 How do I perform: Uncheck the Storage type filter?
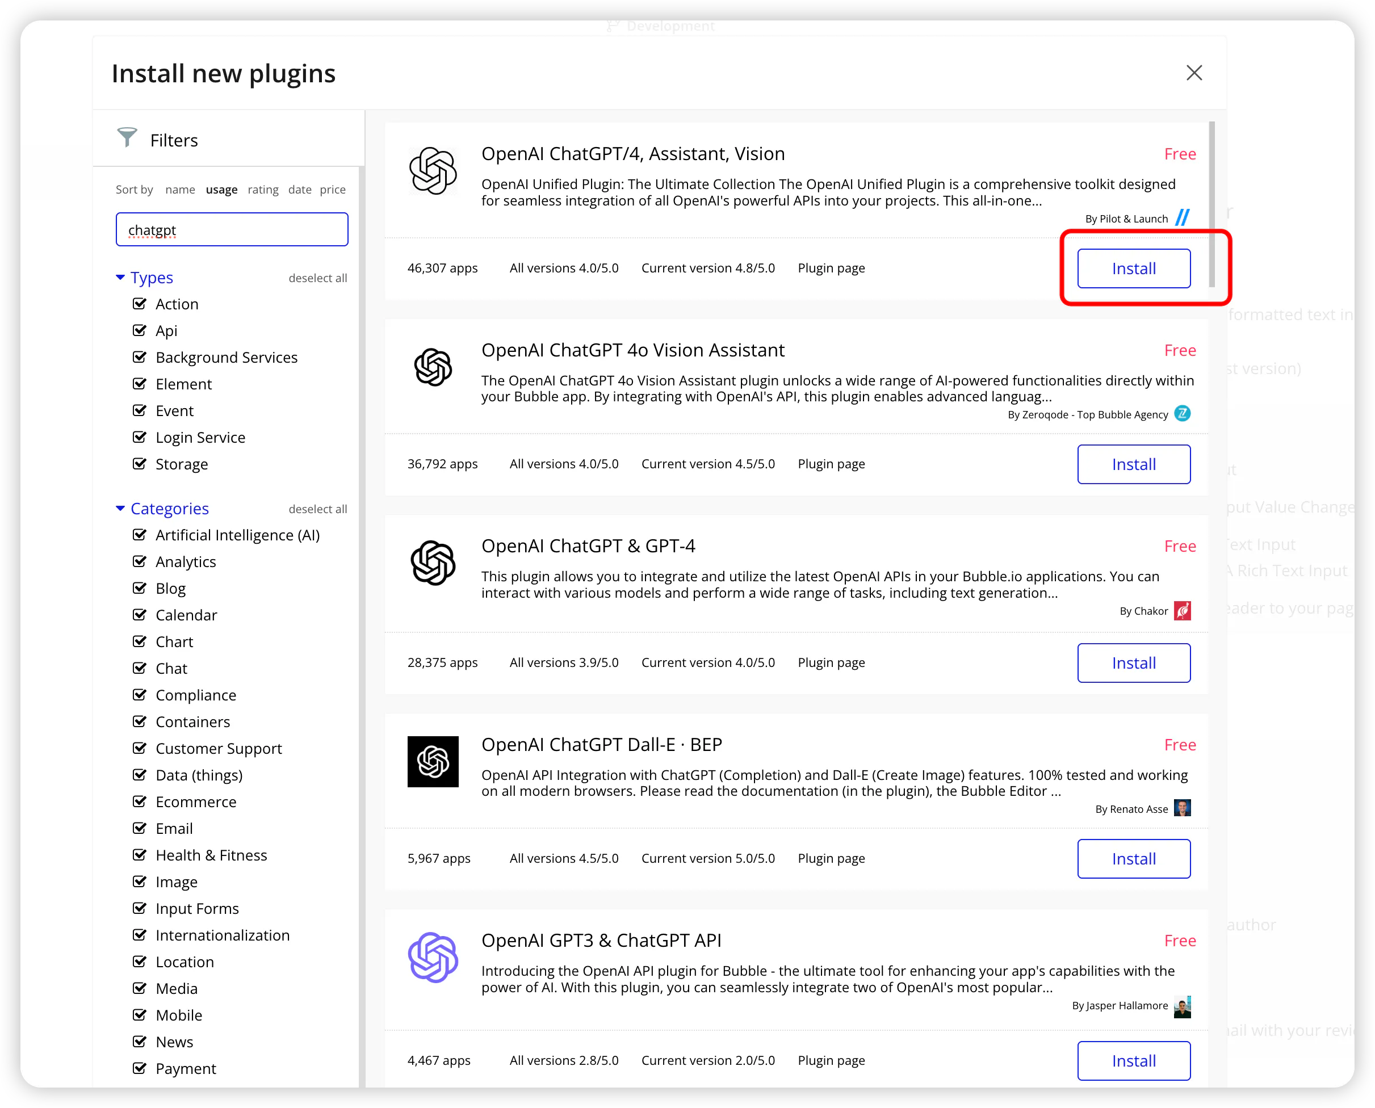[x=139, y=463]
